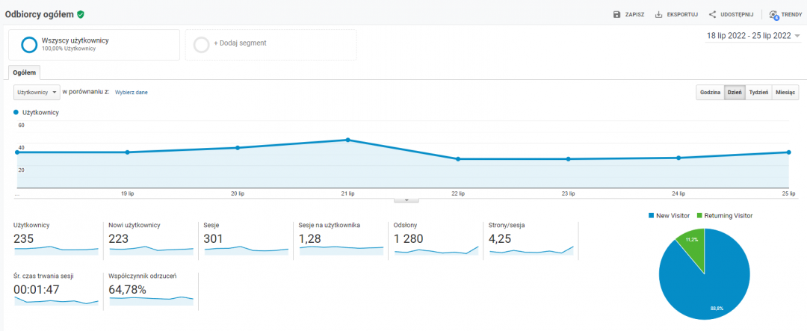Click the green verified shield icon
Image resolution: width=807 pixels, height=331 pixels.
click(81, 13)
